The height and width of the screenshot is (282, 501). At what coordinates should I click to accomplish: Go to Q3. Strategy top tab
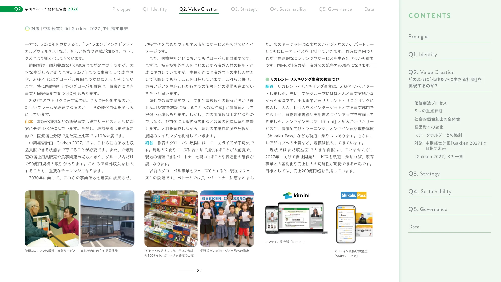click(244, 9)
